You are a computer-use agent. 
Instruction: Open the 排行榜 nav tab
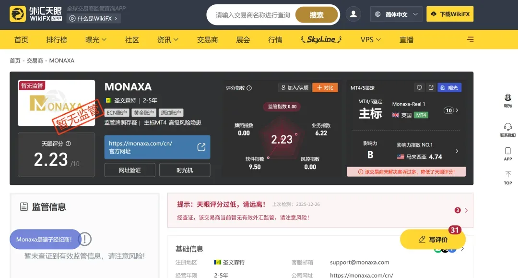(57, 40)
